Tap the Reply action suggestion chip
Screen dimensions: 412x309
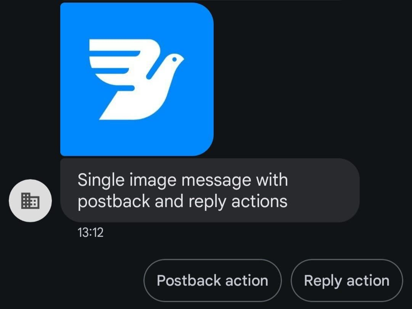[x=346, y=280]
